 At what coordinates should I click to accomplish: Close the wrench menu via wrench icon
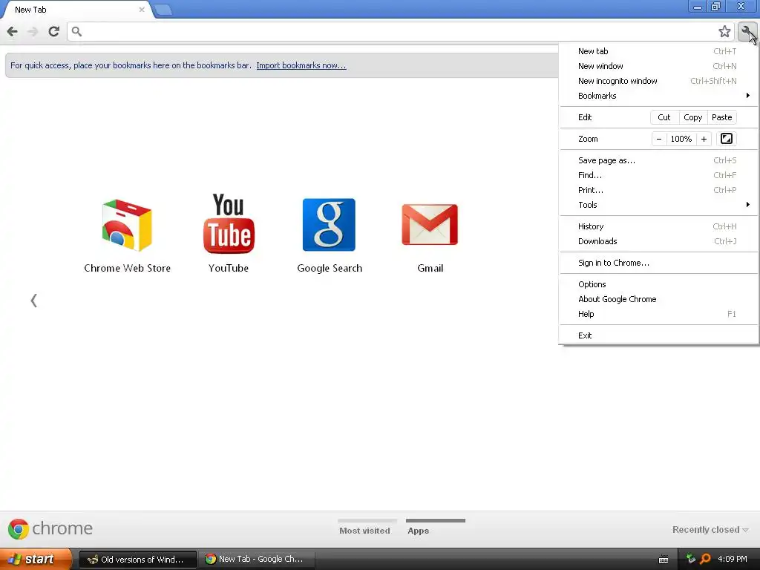pyautogui.click(x=747, y=31)
